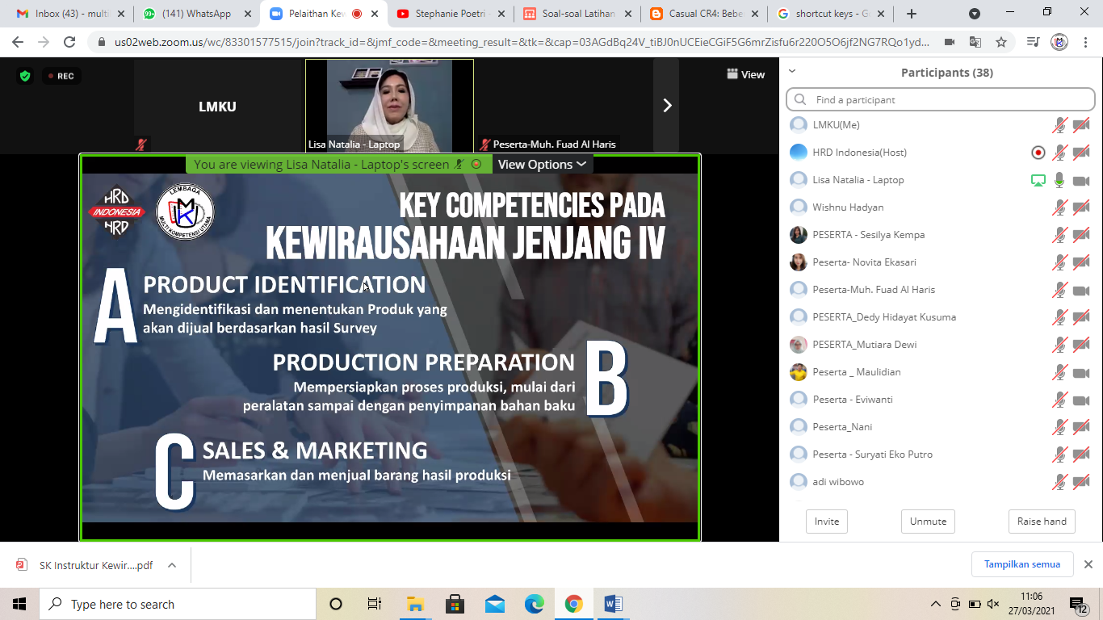Click Tampilkan semua downloads button
Viewport: 1103px width, 620px height.
(1022, 564)
